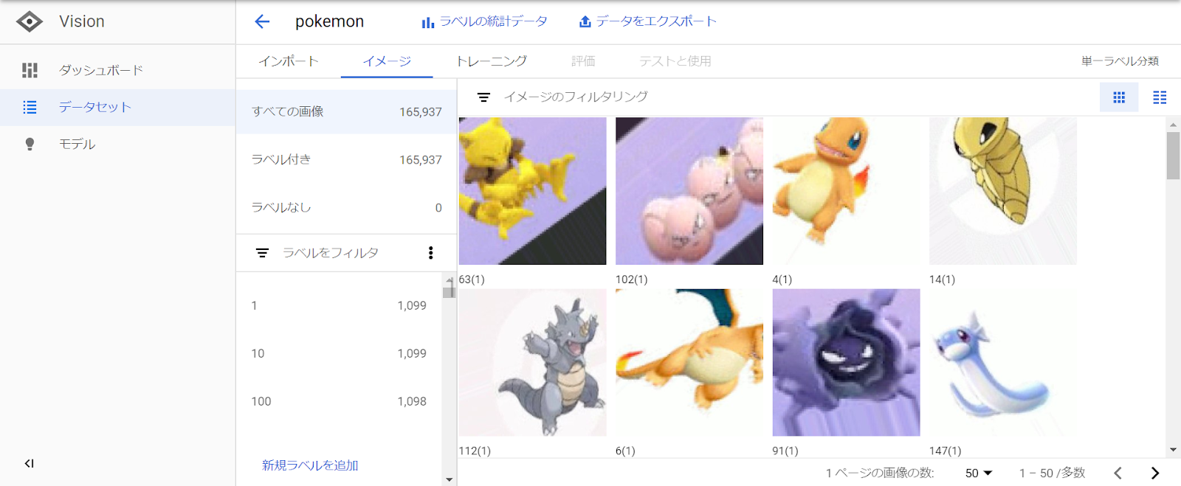Viewport: 1181px width, 486px height.
Task: Open the label statistics chart icon
Action: coord(427,22)
